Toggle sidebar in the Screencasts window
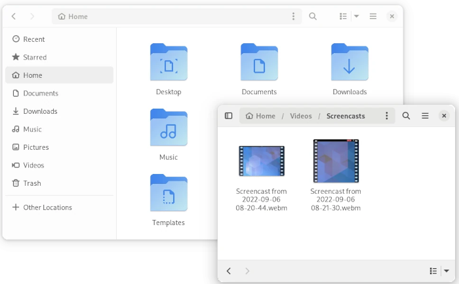This screenshot has height=284, width=459. click(x=229, y=116)
